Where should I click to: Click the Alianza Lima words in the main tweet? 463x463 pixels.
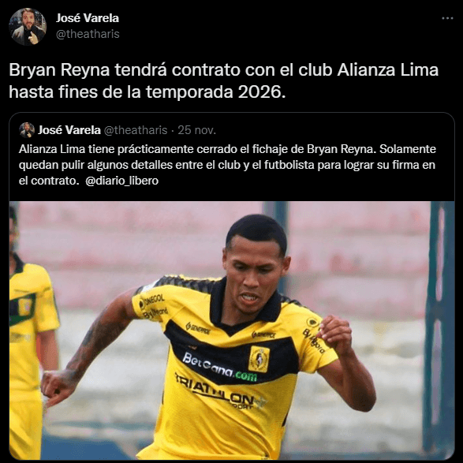coord(388,70)
